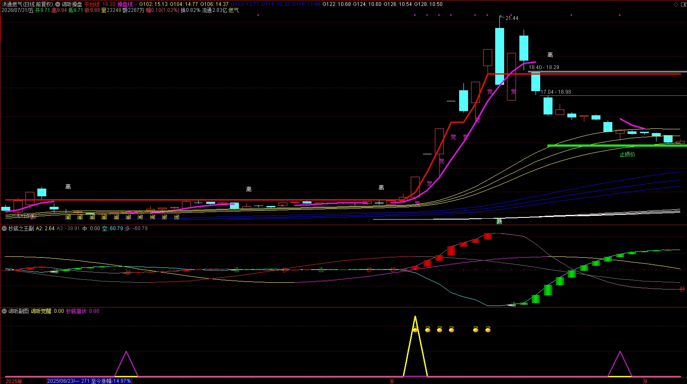Viewport: 687px width, 384px height.
Task: Click the red 抄 marker at oscillator right edge
Action: pyautogui.click(x=682, y=289)
